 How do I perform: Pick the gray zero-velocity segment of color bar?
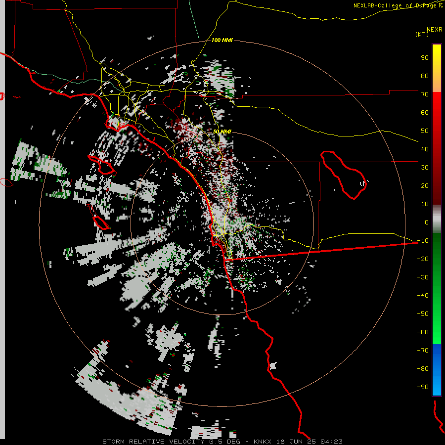click(x=437, y=219)
